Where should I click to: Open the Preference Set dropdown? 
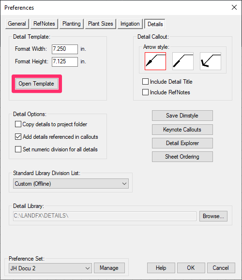click(x=50, y=268)
